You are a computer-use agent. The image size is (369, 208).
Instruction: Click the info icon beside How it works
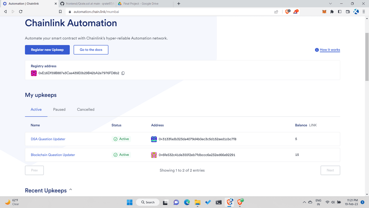pyautogui.click(x=317, y=50)
